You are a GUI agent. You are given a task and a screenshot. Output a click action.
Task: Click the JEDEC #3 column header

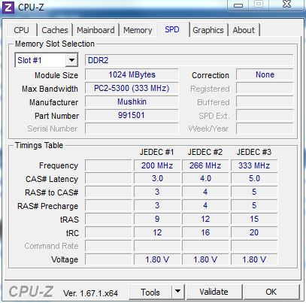coord(254,152)
